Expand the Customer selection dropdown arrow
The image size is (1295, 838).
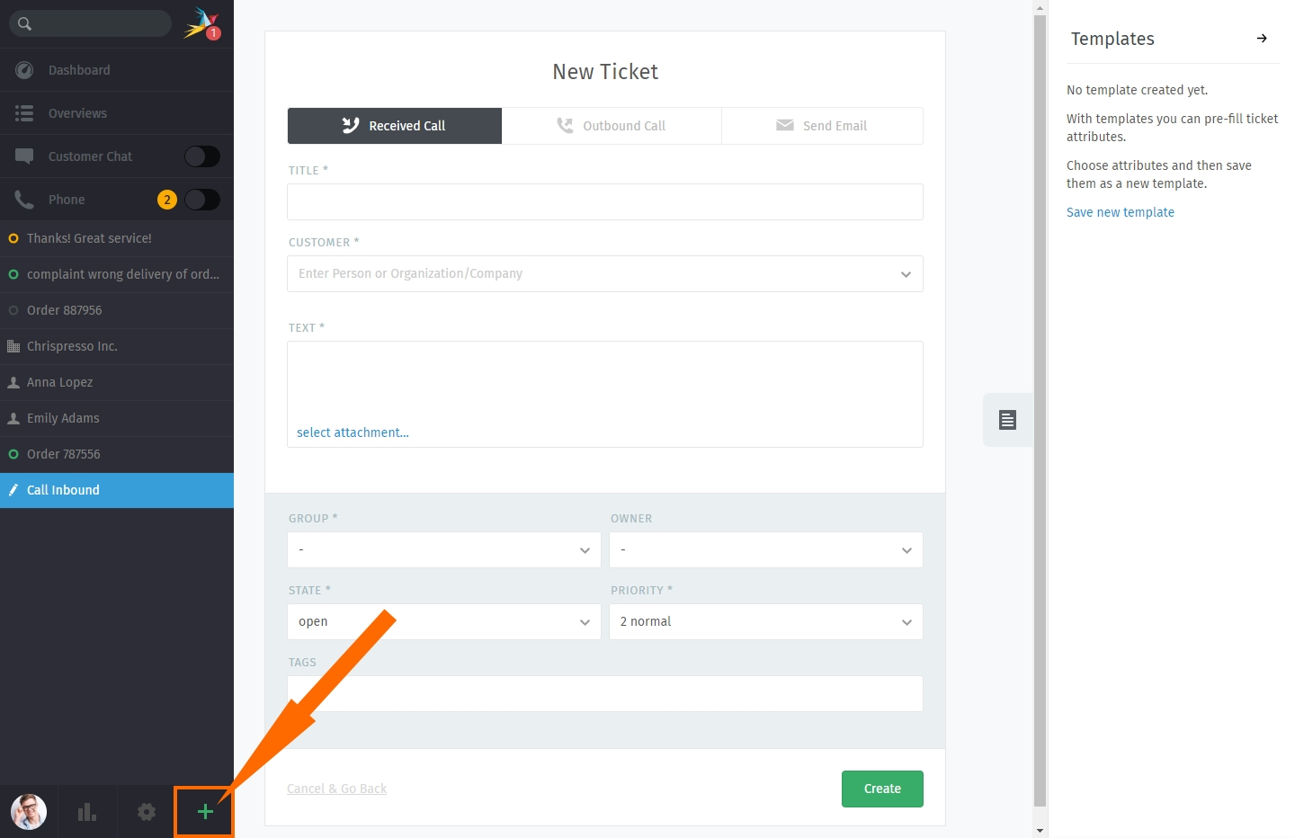pos(906,274)
